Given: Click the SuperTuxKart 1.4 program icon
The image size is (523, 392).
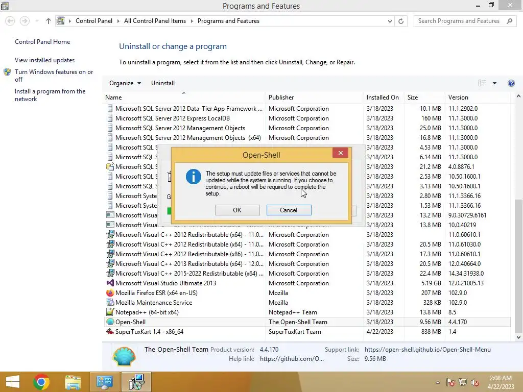Looking at the screenshot, I should [110, 331].
